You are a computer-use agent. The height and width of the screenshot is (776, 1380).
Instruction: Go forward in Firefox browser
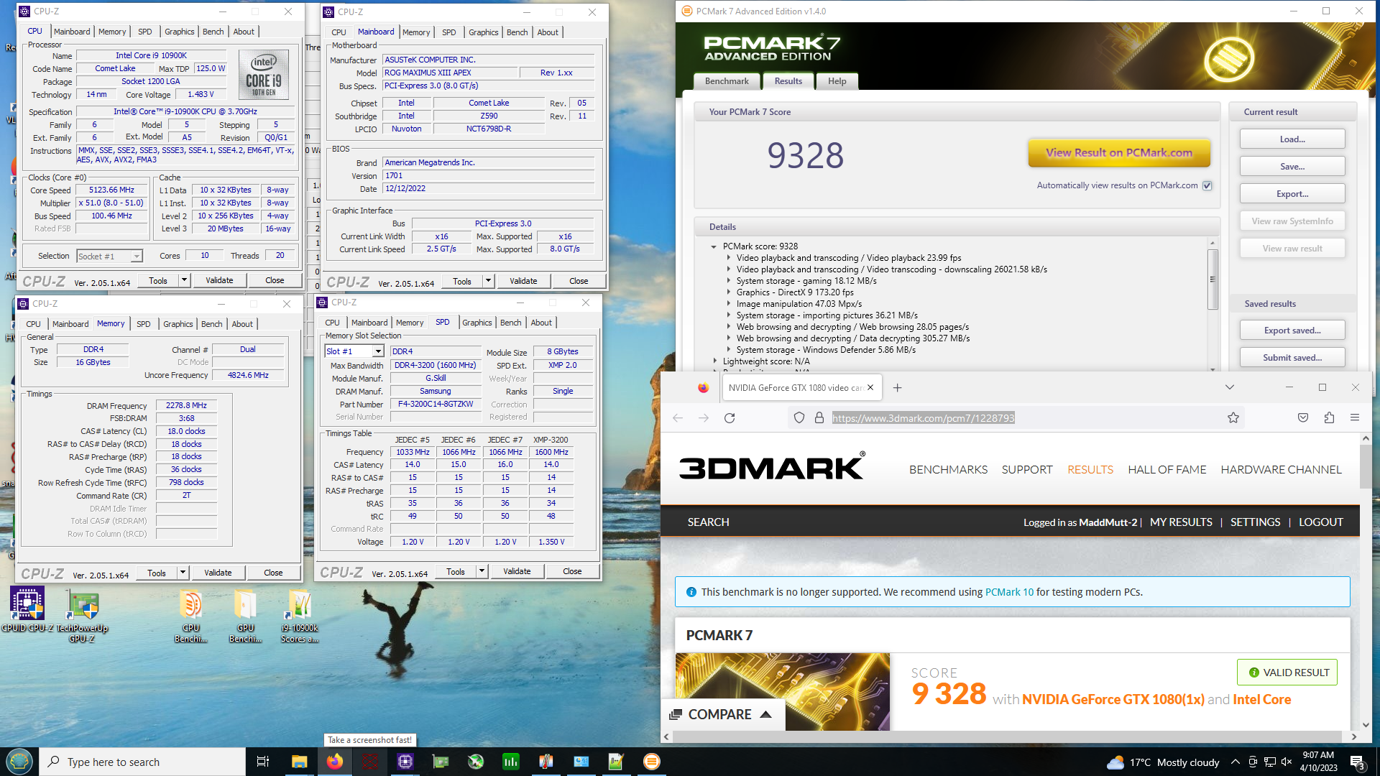pyautogui.click(x=704, y=418)
